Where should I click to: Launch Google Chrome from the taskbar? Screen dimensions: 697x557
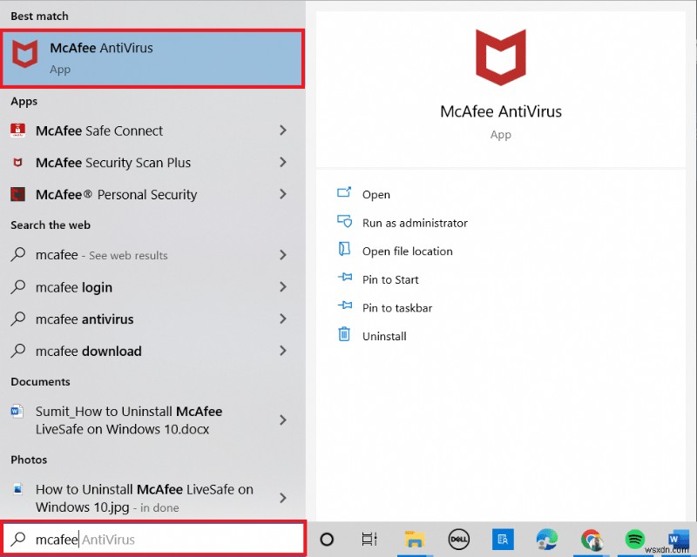pos(592,540)
